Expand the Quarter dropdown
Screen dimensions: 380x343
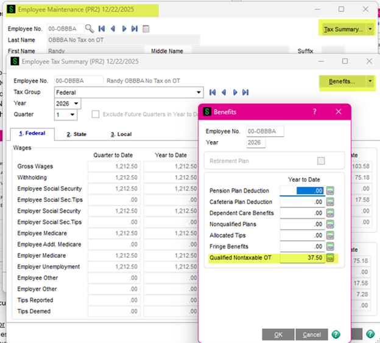point(73,114)
